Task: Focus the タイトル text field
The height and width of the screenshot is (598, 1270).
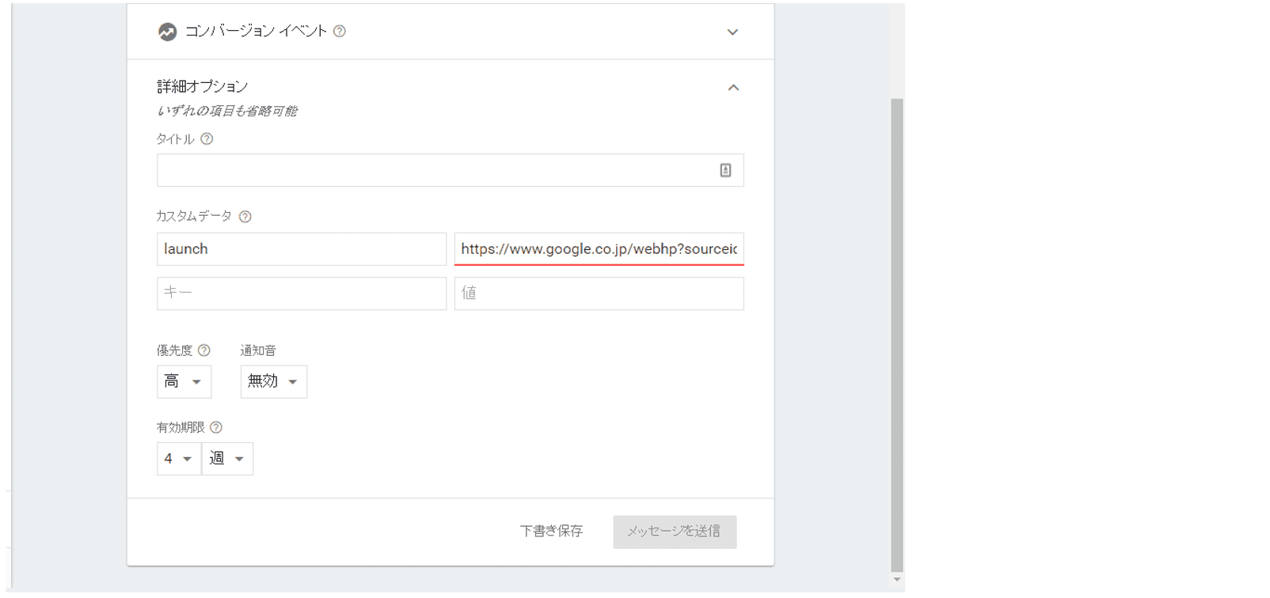Action: (435, 170)
